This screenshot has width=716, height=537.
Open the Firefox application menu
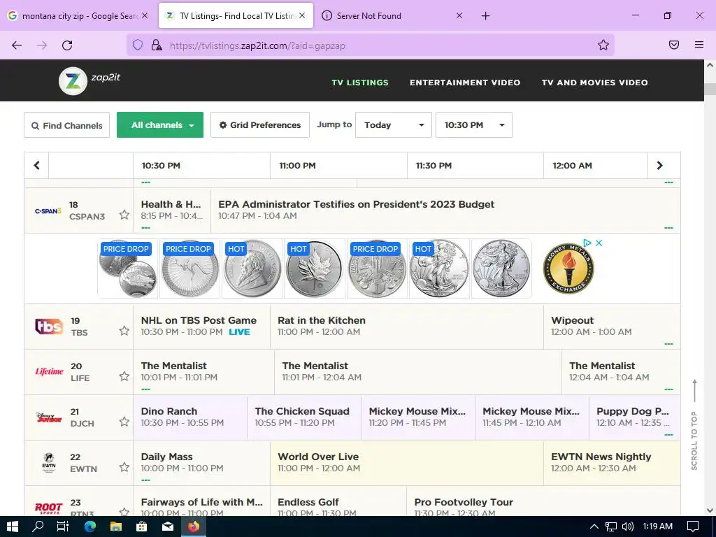click(x=699, y=45)
